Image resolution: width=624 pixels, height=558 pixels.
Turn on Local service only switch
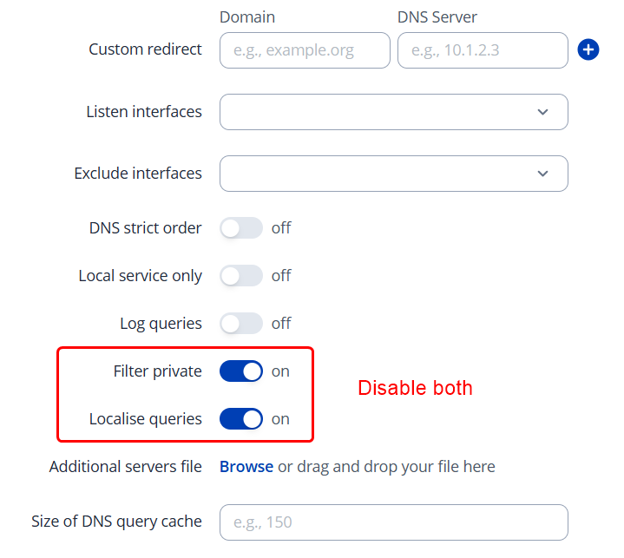pos(241,276)
